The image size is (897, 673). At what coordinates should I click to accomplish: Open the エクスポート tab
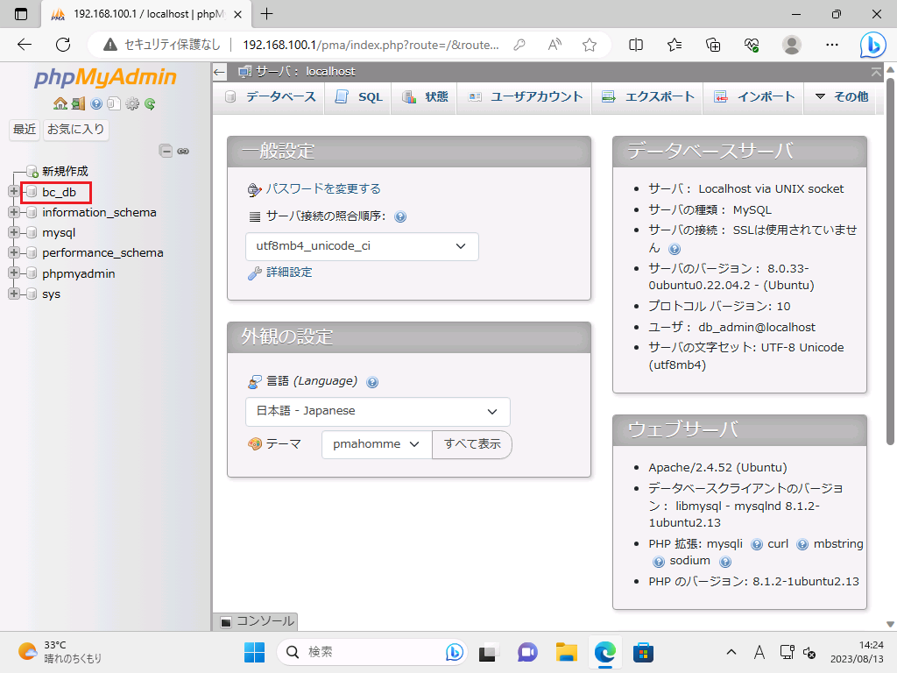(648, 97)
